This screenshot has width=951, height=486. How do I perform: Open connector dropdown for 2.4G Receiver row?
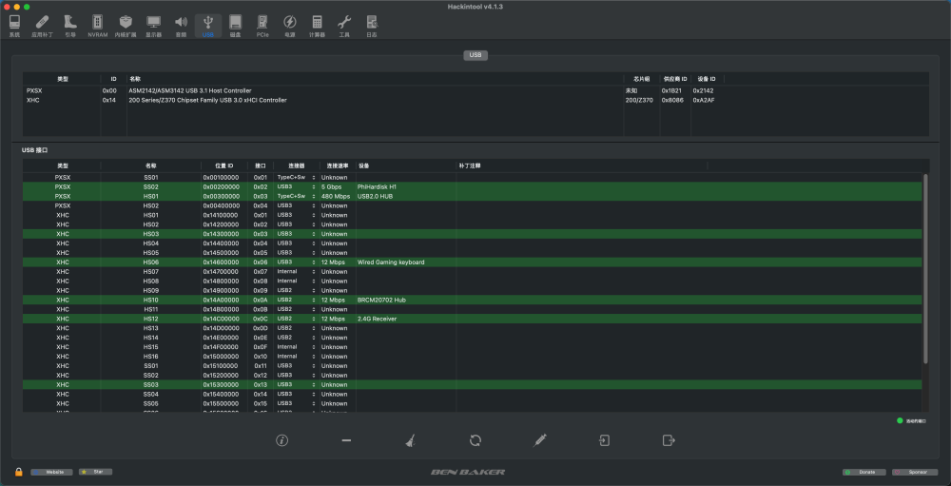[296, 319]
